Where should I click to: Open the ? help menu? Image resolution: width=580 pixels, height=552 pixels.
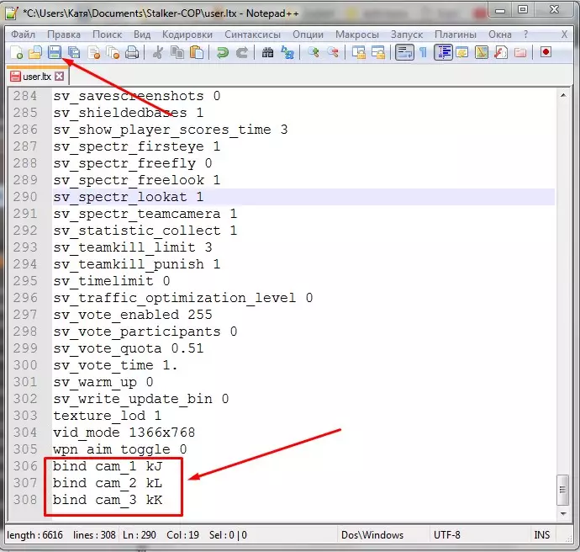click(525, 34)
